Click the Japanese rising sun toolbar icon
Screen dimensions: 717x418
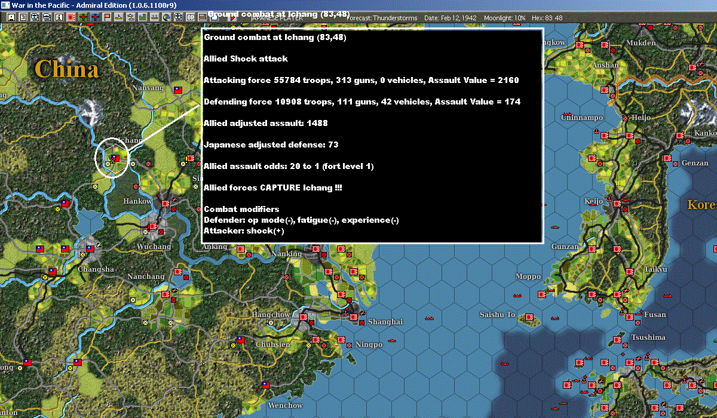(x=71, y=17)
